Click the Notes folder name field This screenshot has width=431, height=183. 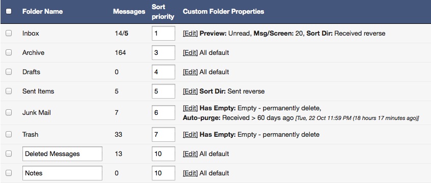62,173
